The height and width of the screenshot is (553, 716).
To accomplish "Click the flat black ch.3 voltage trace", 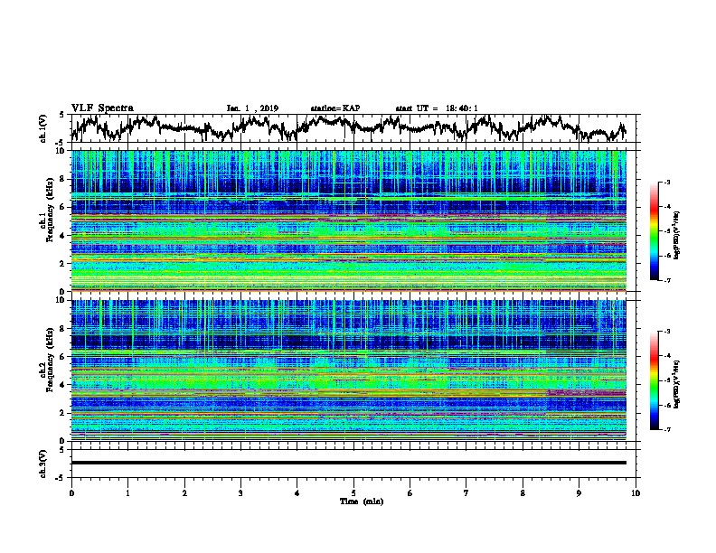I will (x=348, y=463).
